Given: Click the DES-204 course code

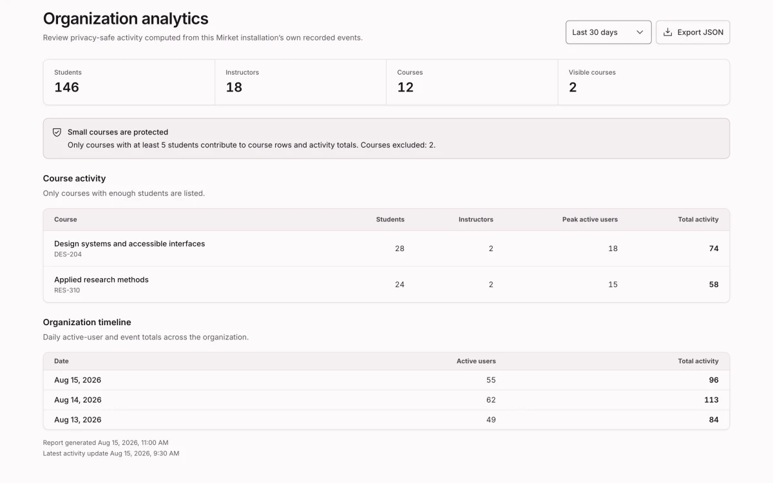Looking at the screenshot, I should 68,254.
